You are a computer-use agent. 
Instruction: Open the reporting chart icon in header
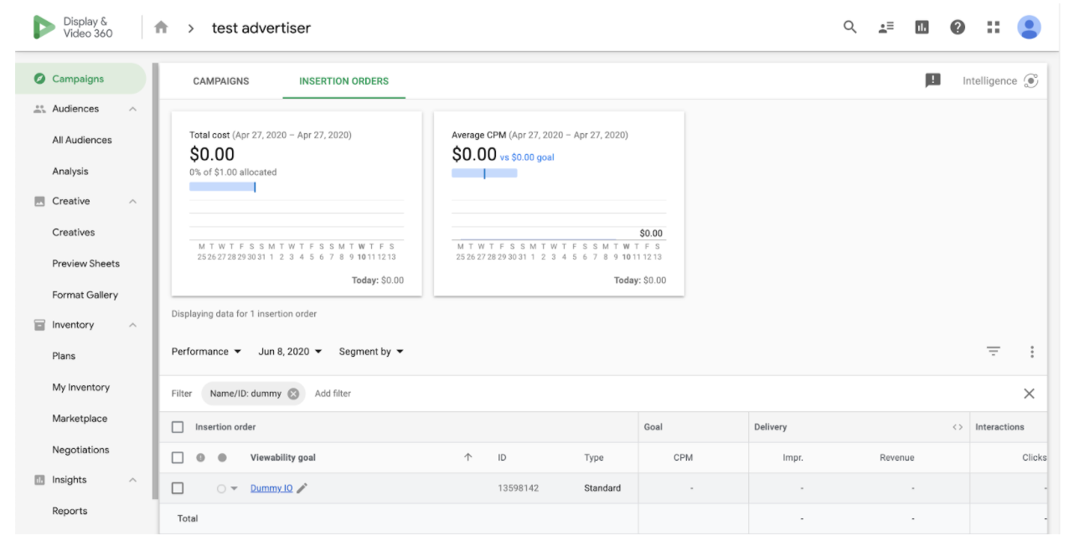922,28
